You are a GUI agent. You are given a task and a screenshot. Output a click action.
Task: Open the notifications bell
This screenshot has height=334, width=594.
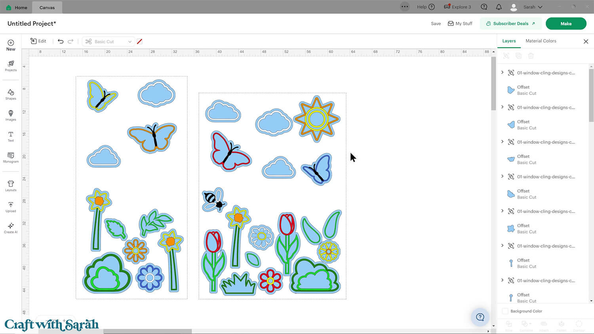pos(499,7)
